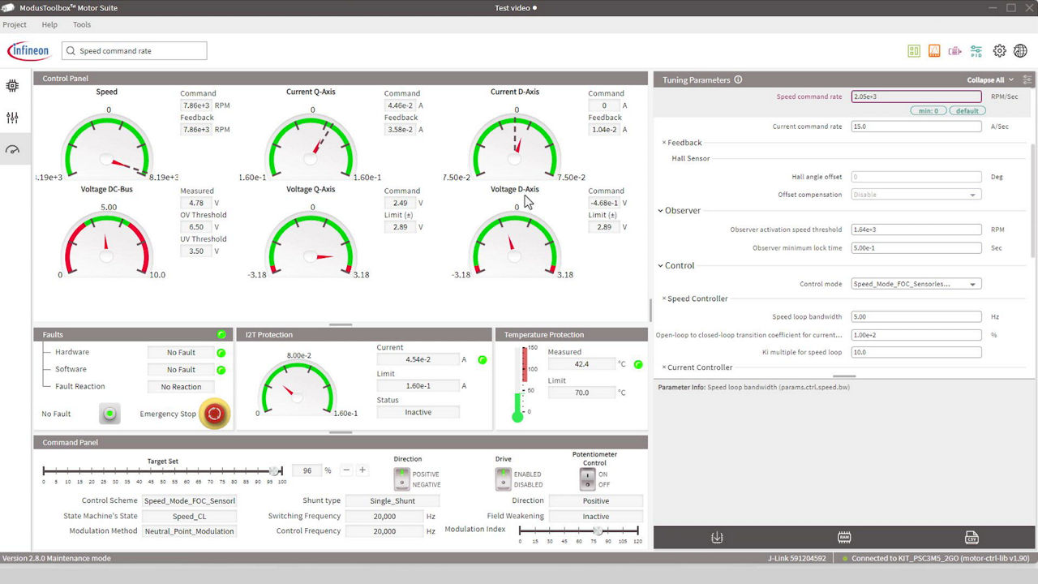The width and height of the screenshot is (1038, 584).
Task: Toggle the Drive enabled/disabled switch
Action: [x=504, y=479]
